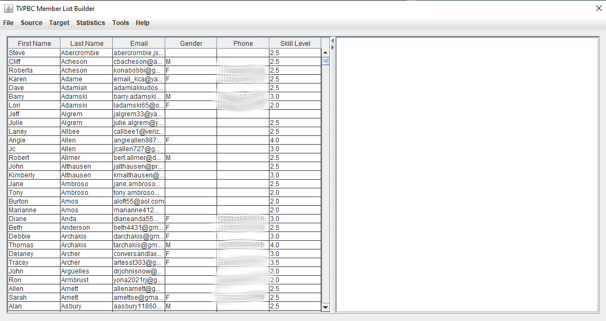
Task: Select the Abercrombie last name cell
Action: (x=86, y=53)
